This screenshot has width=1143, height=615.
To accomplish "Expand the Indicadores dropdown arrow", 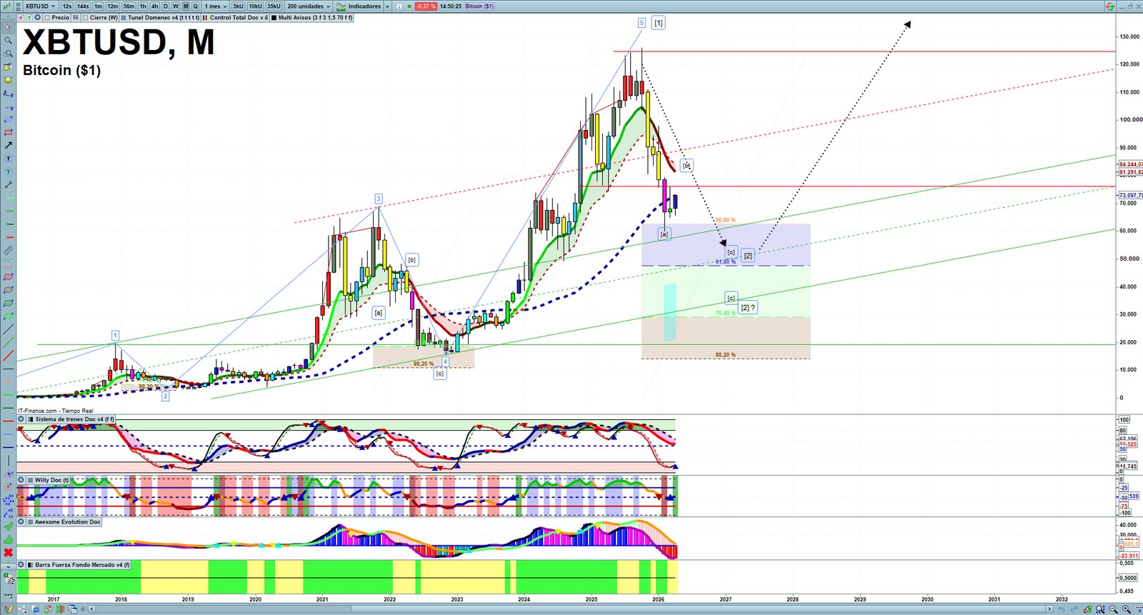I will pyautogui.click(x=387, y=6).
